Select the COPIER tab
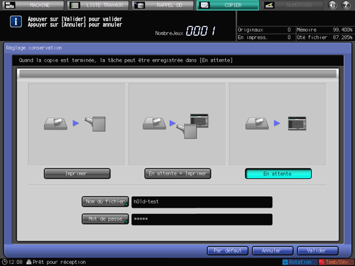355x266 pixels. pyautogui.click(x=227, y=5)
